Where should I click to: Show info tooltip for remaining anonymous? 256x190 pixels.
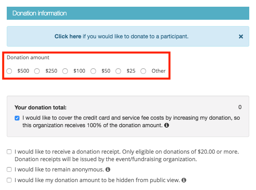tap(108, 169)
